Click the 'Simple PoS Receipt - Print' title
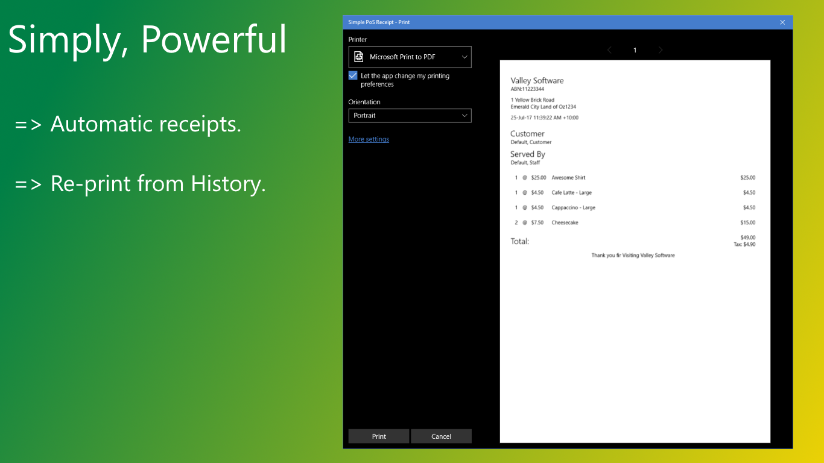 (379, 22)
